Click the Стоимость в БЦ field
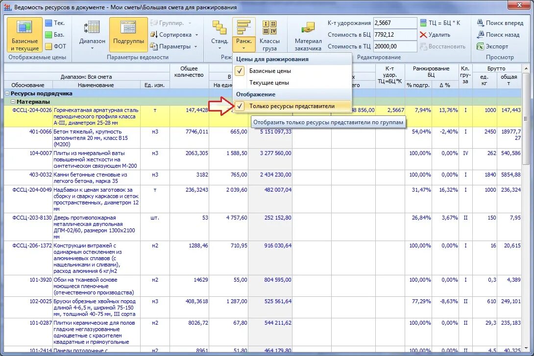The image size is (534, 356). (x=395, y=35)
